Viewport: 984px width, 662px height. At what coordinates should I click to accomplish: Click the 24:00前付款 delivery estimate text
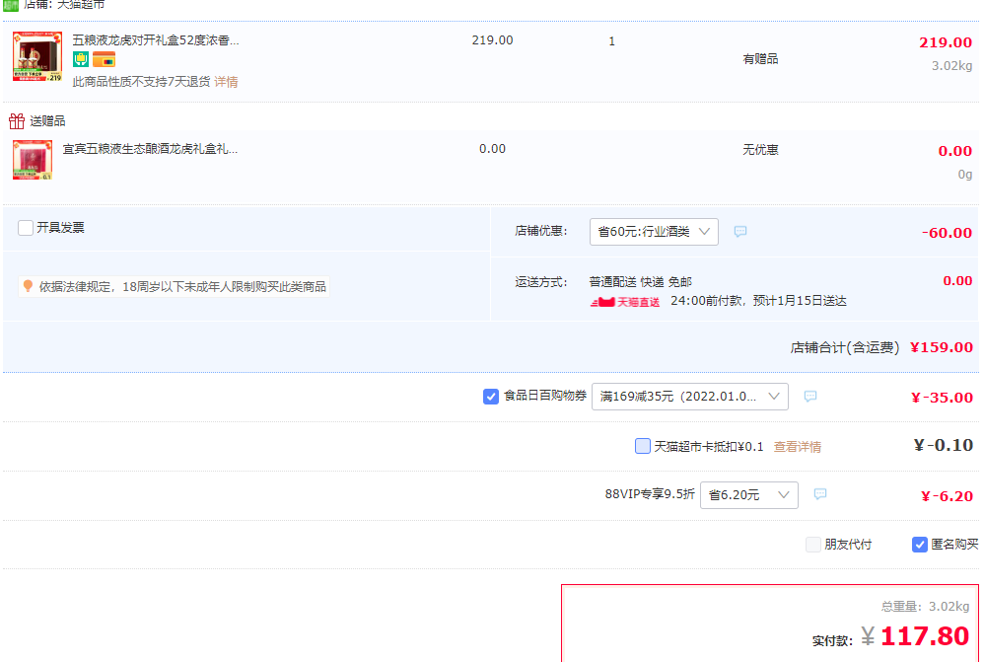[x=759, y=301]
